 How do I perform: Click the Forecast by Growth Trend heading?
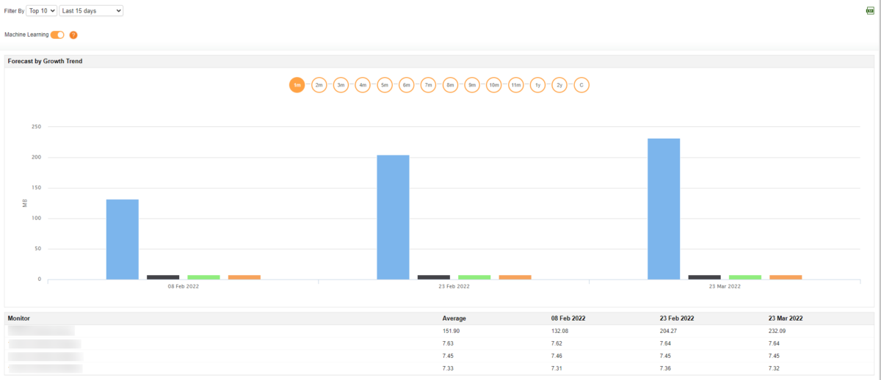(x=45, y=61)
